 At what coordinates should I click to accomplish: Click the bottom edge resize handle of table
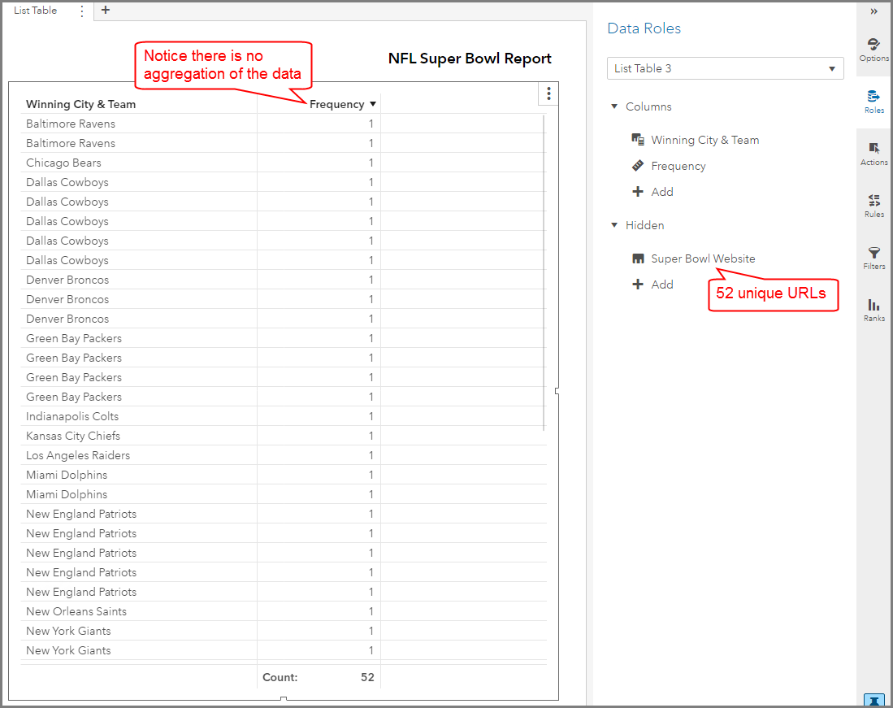[x=283, y=698]
